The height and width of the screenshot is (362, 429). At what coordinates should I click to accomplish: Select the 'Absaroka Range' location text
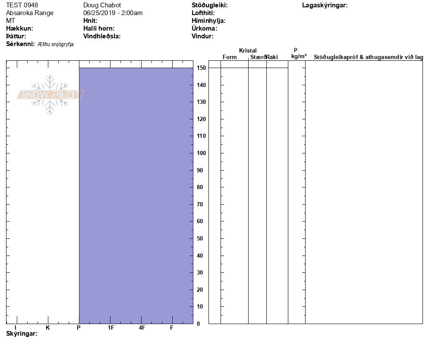click(29, 13)
